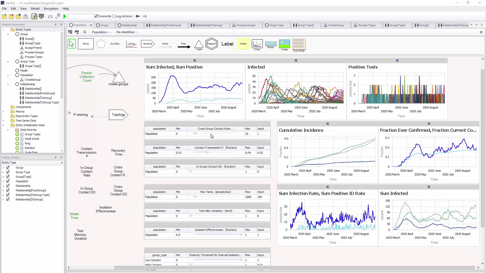Uncheck the Overwrite checkbox
This screenshot has height=273, width=486.
pos(96,16)
